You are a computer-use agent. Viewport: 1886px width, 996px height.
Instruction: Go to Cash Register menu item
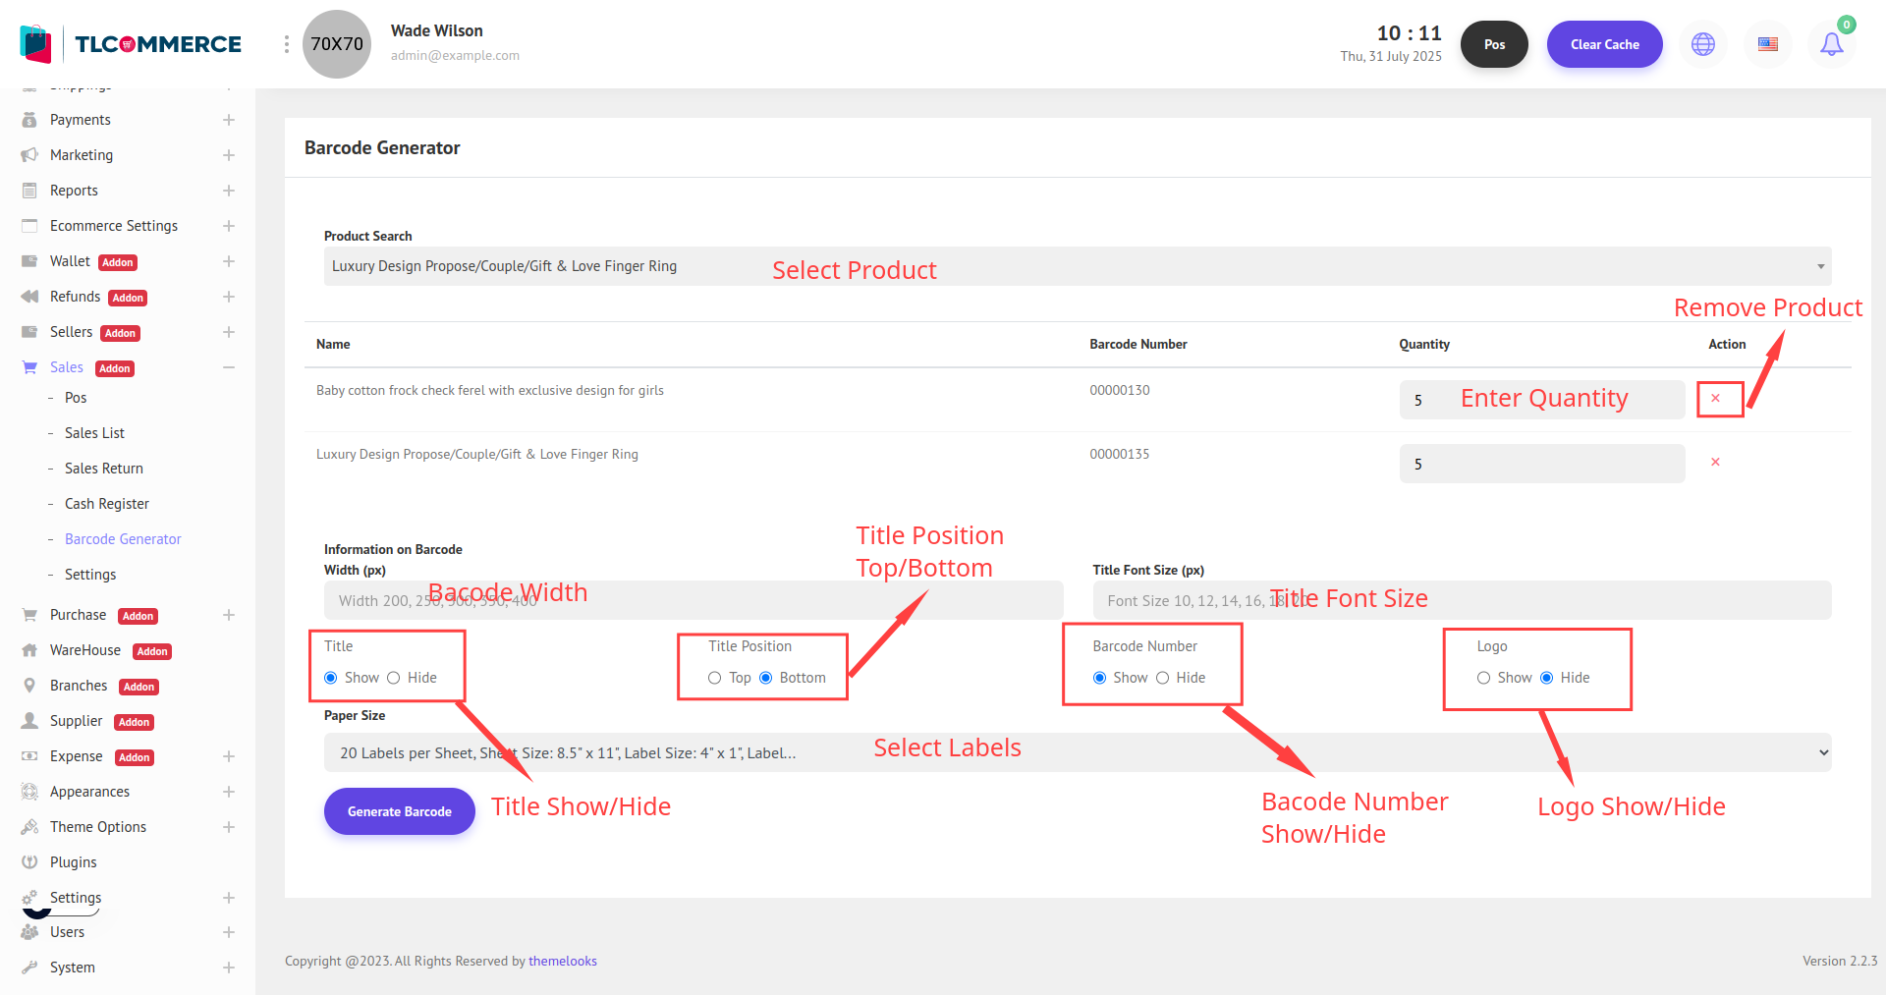click(x=107, y=504)
